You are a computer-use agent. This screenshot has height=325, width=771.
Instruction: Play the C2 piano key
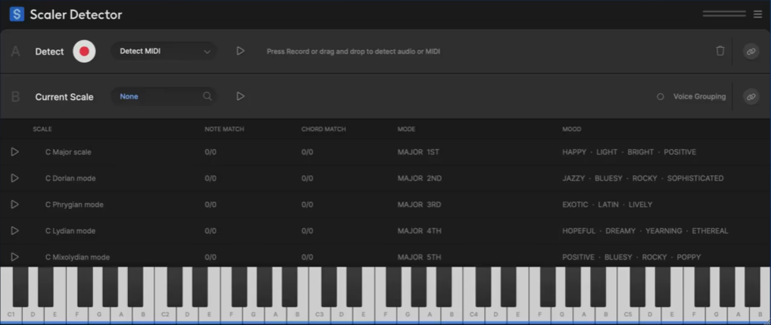[x=165, y=314]
